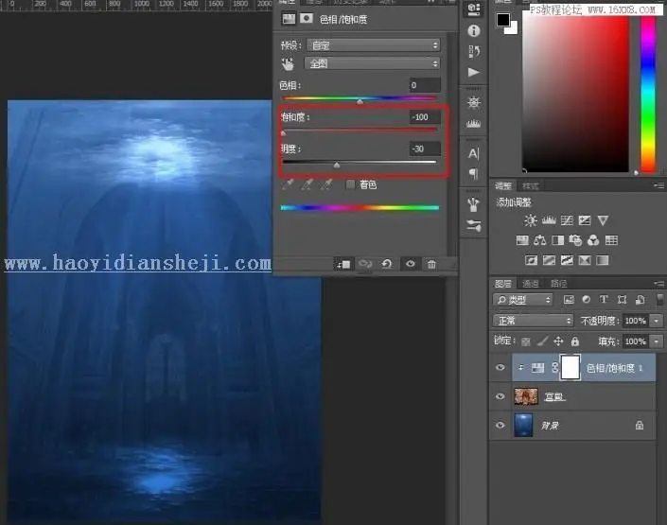Hide the 色相/饱和度 1 layer
This screenshot has height=525, width=667.
[500, 368]
